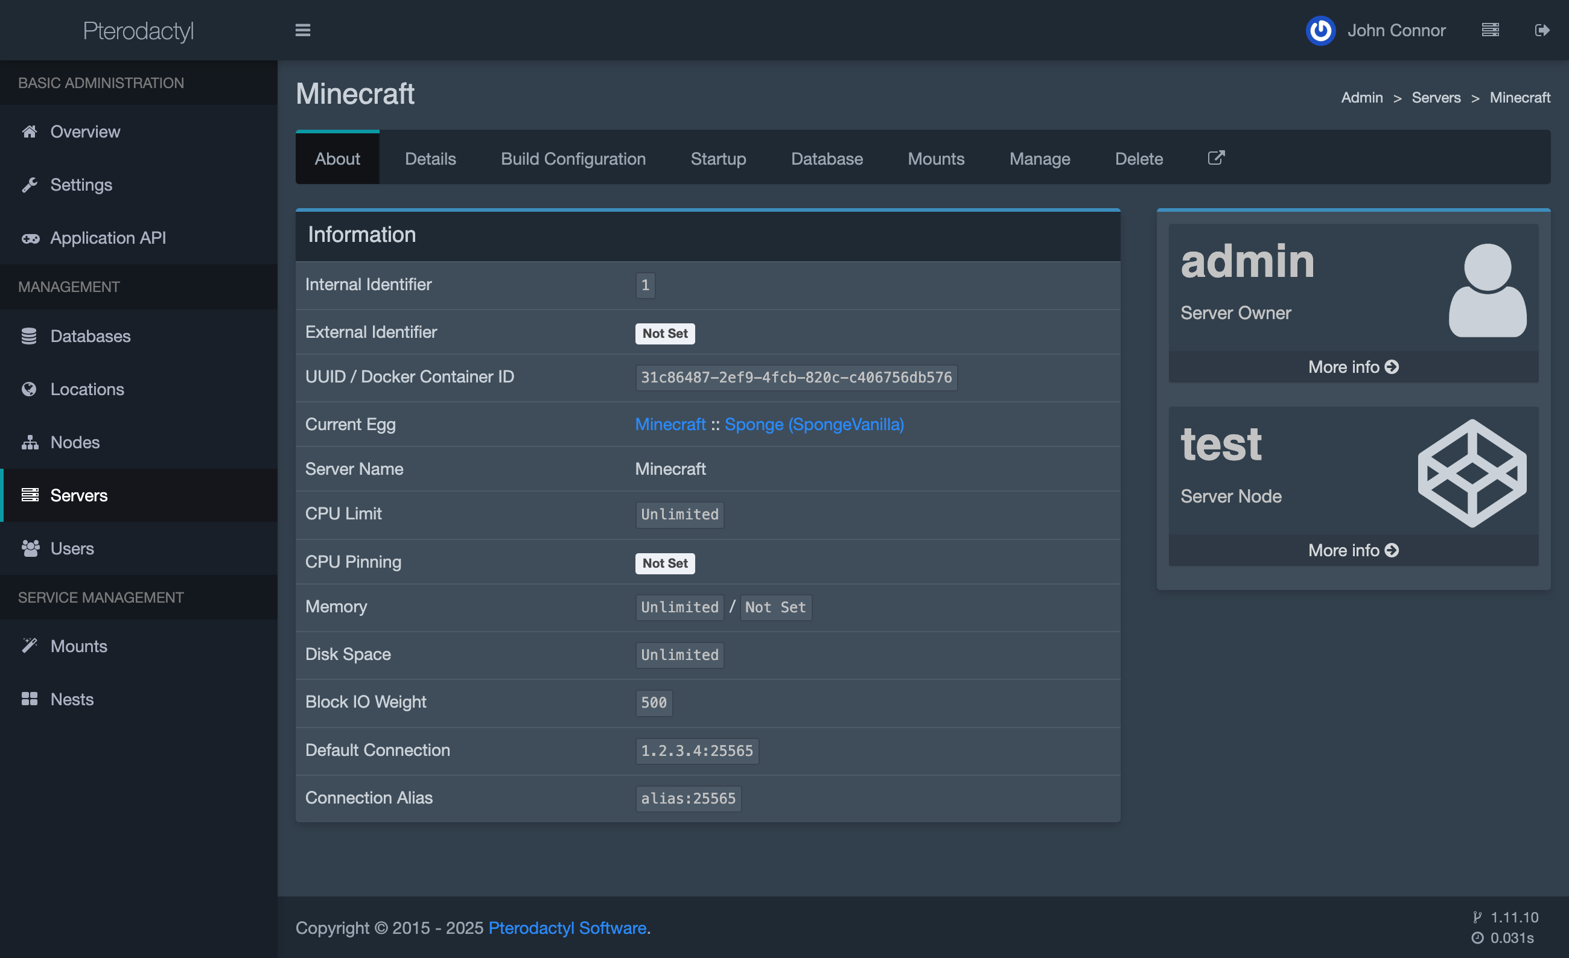1569x958 pixels.
Task: Click the UUID value 31c86487-2ef9-4fcb-820c-c406756db576
Action: (x=796, y=377)
